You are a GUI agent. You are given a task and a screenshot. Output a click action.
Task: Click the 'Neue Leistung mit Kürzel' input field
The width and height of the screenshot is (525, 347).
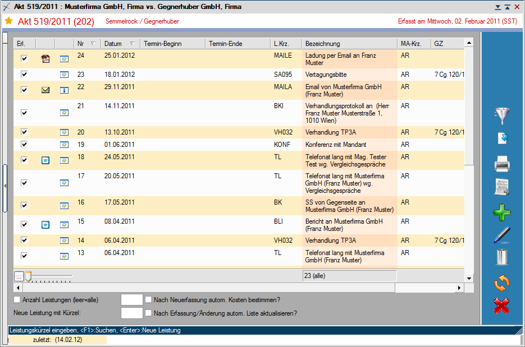tap(132, 313)
